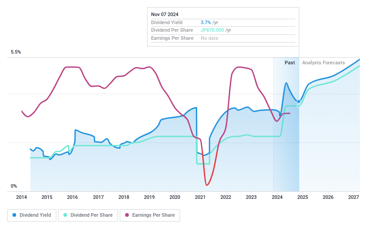Click the 2026 x-axis label
The height and width of the screenshot is (227, 367).
pos(328,197)
